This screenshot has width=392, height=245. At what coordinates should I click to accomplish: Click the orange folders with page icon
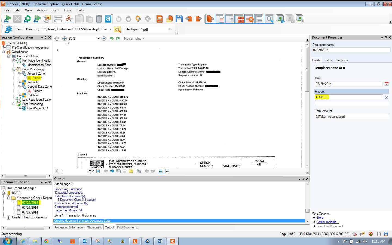(x=169, y=19)
